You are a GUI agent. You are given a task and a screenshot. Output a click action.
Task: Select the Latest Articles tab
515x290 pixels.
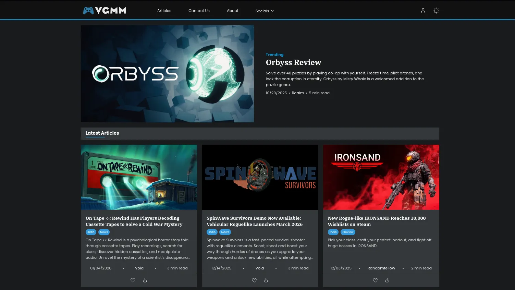pyautogui.click(x=102, y=133)
